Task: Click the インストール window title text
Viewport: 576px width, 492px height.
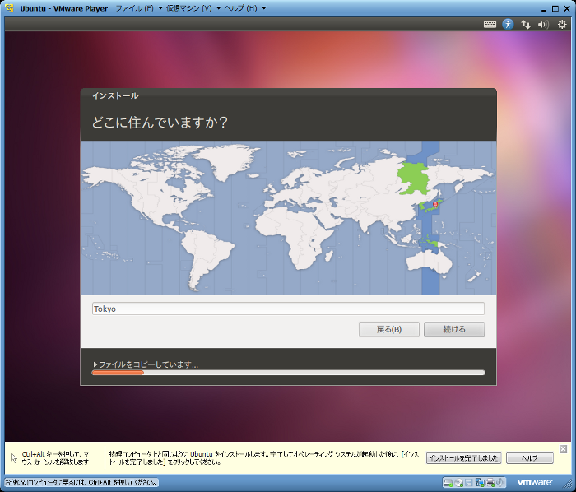Action: coord(115,95)
